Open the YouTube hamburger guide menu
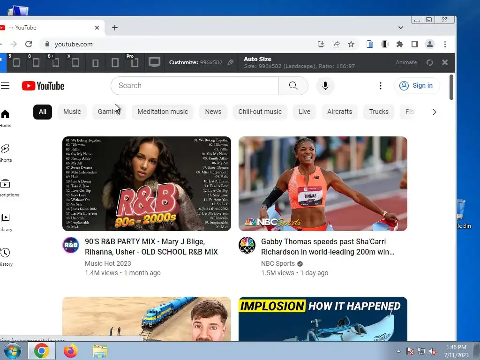 pos(5,85)
